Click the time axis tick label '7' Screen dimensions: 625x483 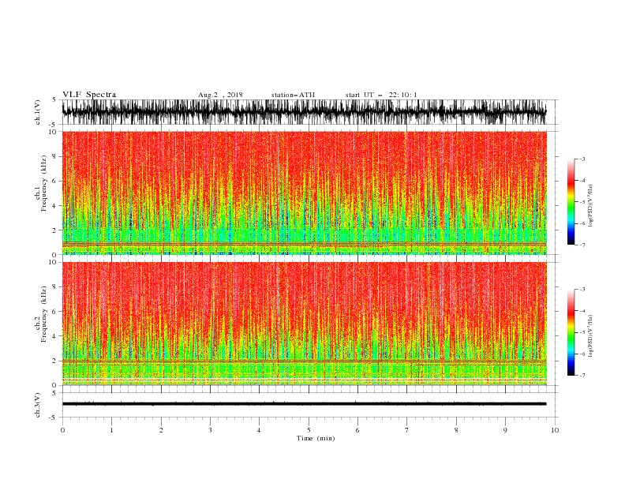click(407, 430)
